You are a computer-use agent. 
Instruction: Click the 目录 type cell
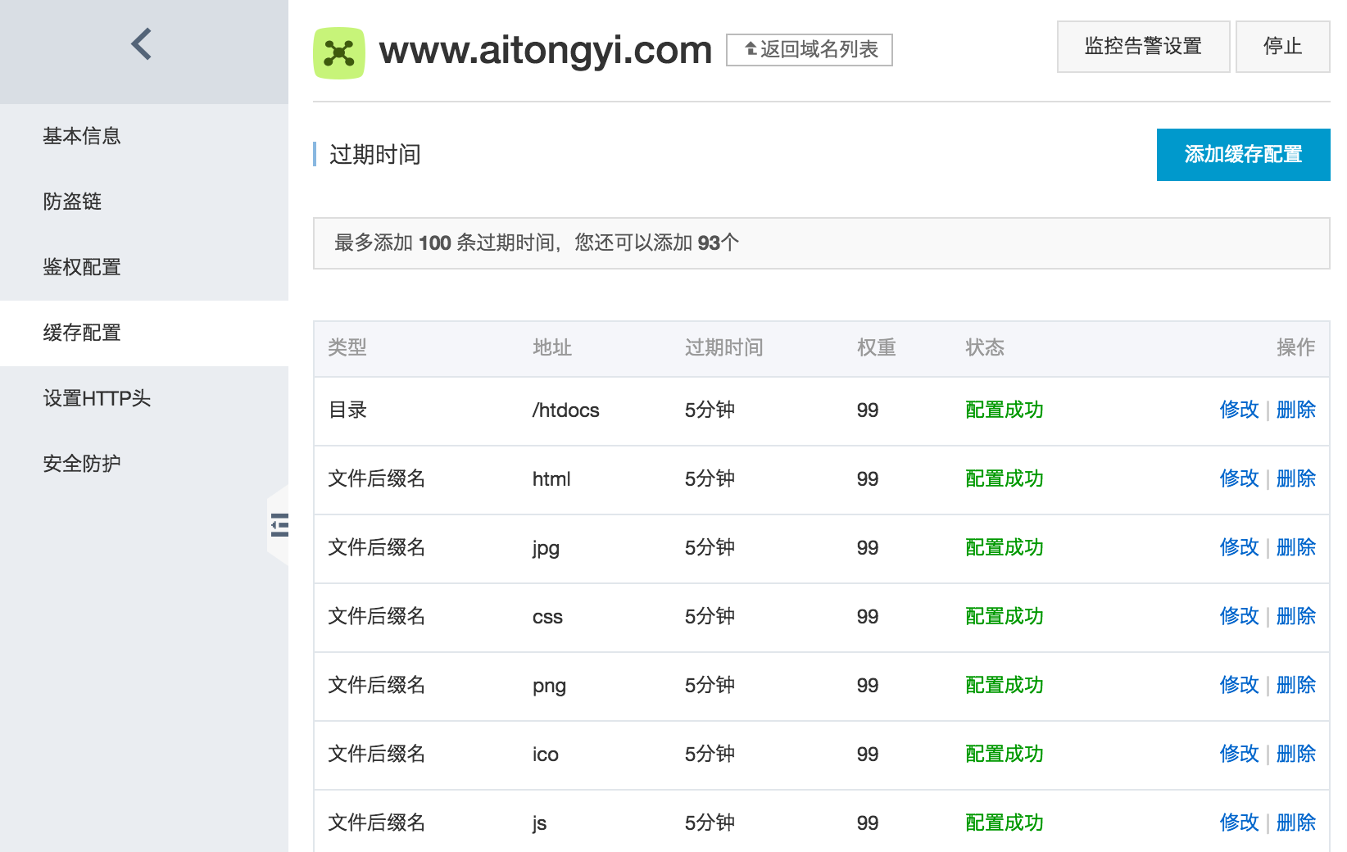[347, 410]
